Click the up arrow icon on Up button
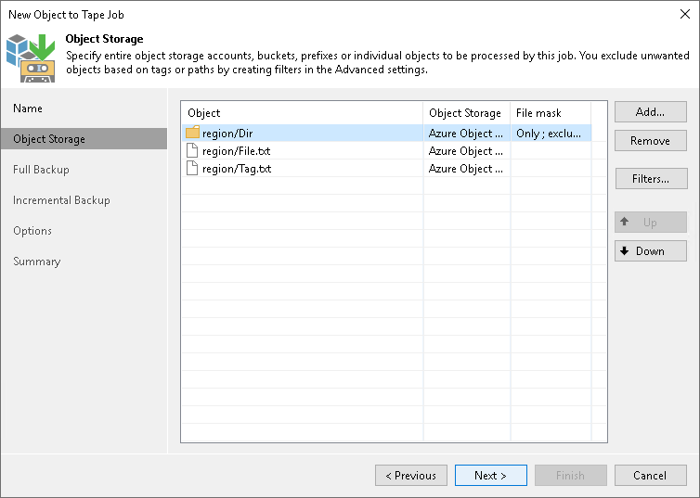Viewport: 700px width, 498px height. tap(625, 223)
